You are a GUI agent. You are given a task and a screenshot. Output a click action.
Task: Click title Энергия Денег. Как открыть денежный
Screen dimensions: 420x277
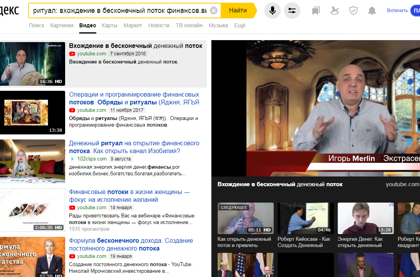360,242
